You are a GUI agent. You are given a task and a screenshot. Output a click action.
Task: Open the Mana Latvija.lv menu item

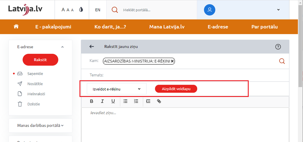[167, 27]
